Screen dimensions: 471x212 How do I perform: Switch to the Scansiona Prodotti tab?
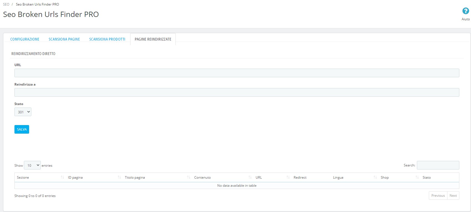(107, 39)
